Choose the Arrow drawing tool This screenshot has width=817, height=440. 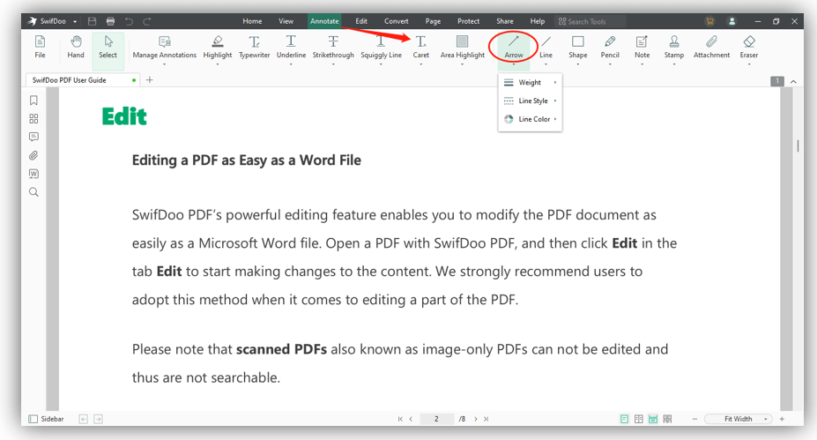coord(514,47)
